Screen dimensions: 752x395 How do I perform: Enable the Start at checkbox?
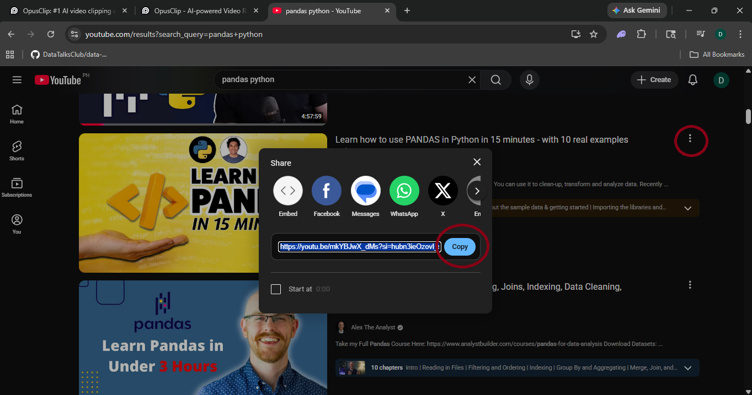click(276, 289)
